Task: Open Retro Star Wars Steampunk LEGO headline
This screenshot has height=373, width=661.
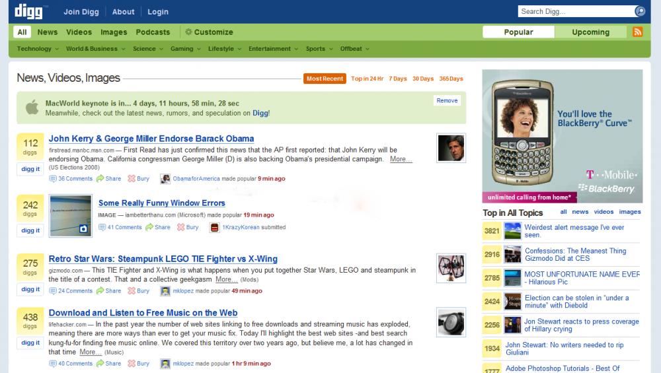Action: pos(163,259)
